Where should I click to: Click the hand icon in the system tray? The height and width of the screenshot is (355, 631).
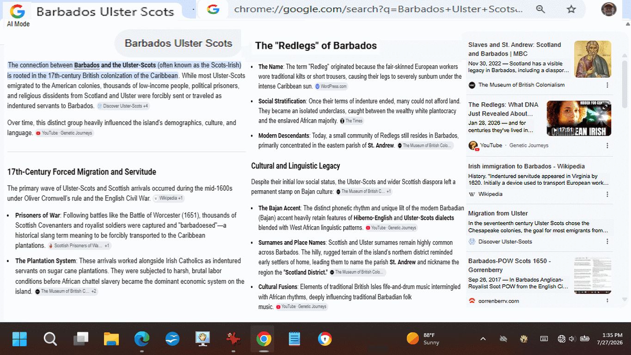[524, 339]
